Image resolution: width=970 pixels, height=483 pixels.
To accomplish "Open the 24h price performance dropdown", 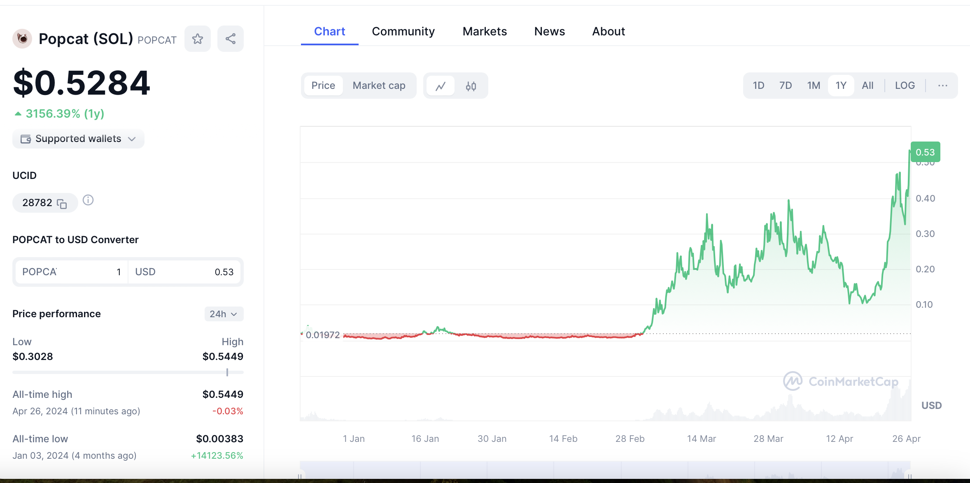I will coord(224,314).
